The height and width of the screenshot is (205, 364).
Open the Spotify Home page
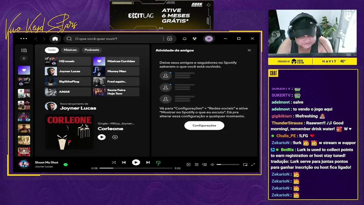(x=55, y=39)
